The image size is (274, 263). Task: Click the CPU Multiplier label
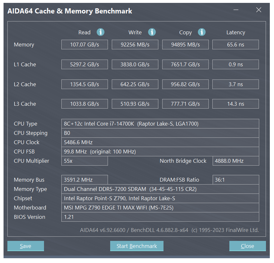[x=31, y=161]
